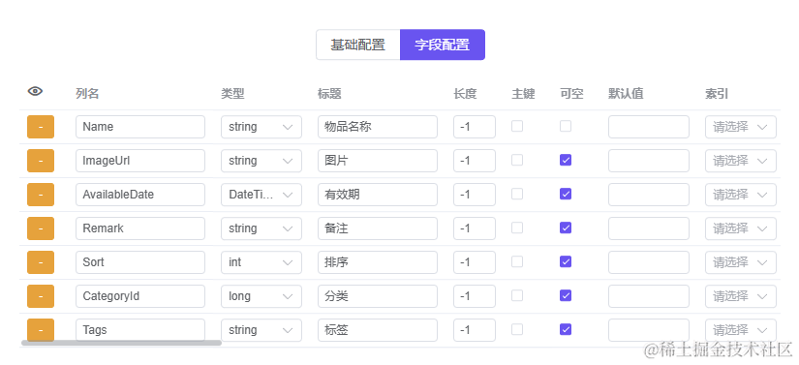Focus the default value field for Tags
This screenshot has height=365, width=799.
coord(648,330)
